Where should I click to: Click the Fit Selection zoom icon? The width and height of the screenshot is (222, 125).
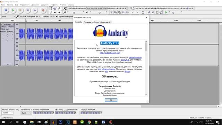[156, 12]
